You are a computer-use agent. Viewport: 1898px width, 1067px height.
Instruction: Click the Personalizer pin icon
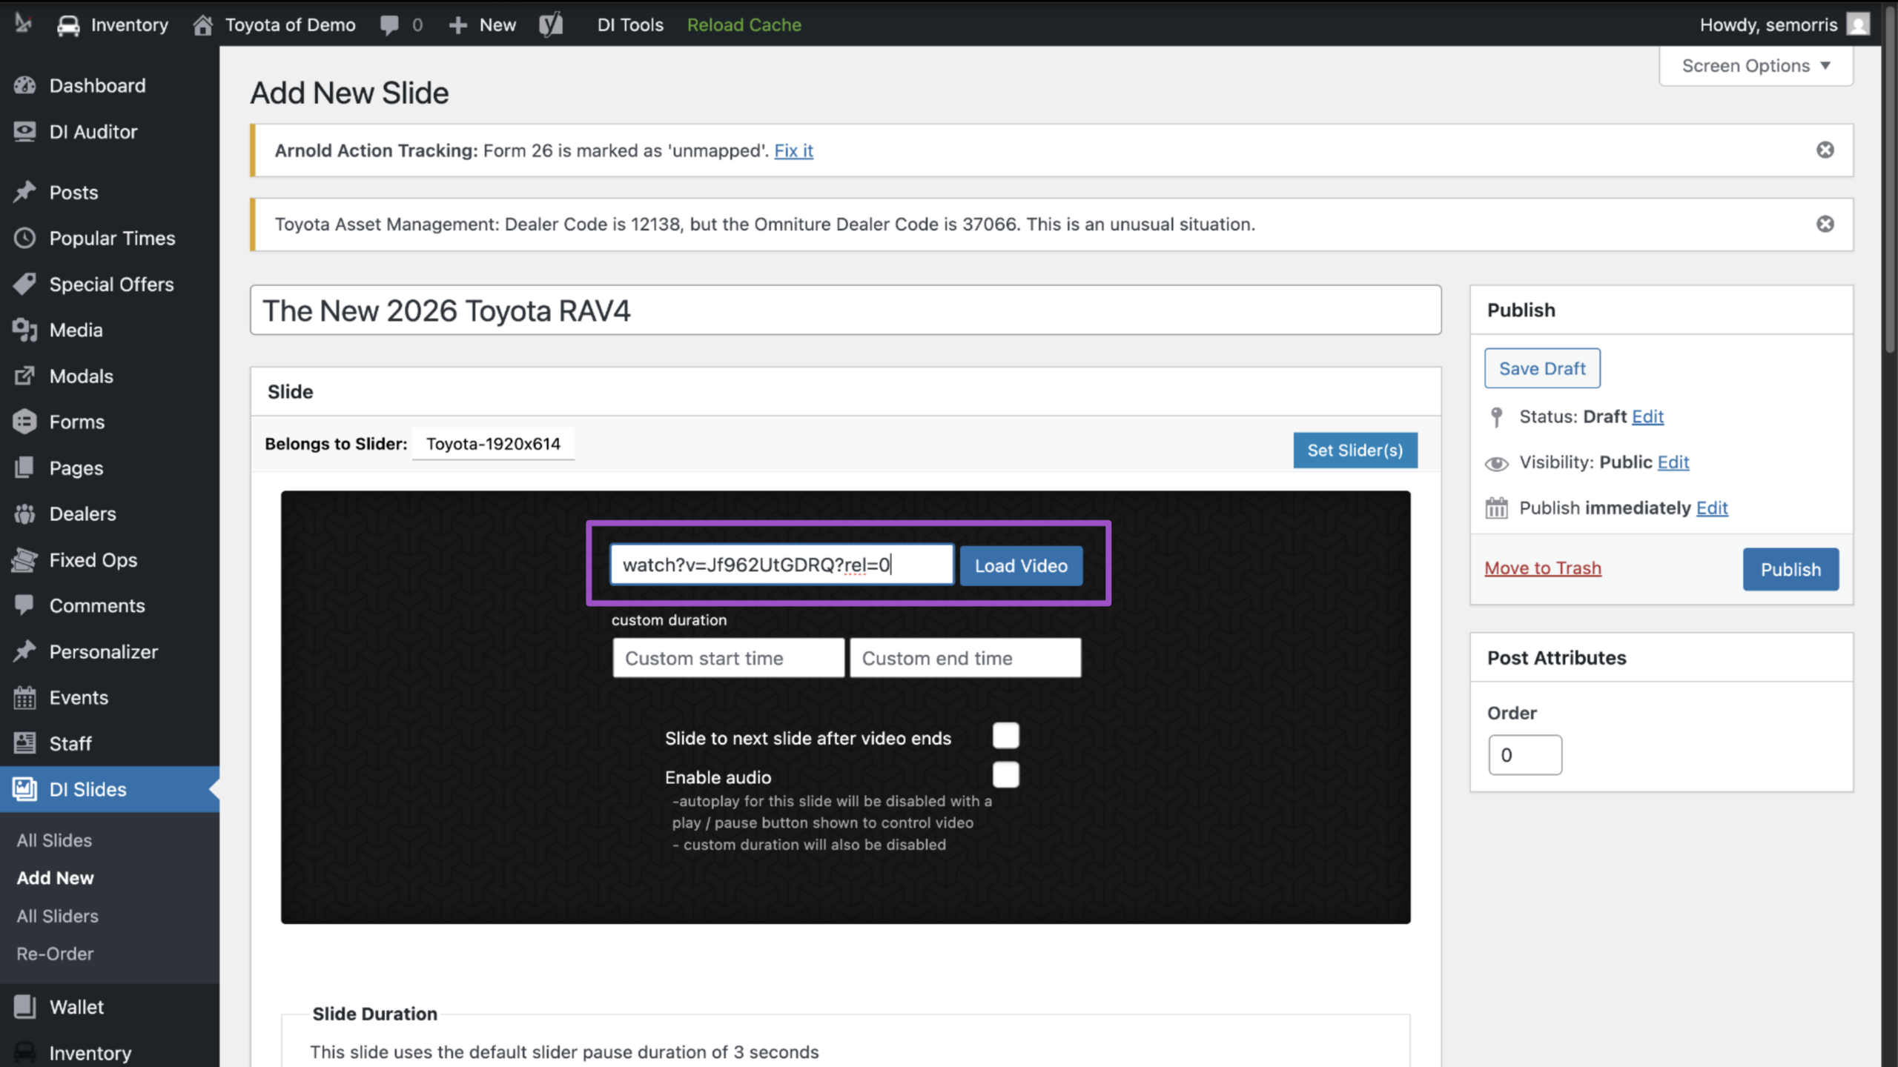tap(24, 651)
